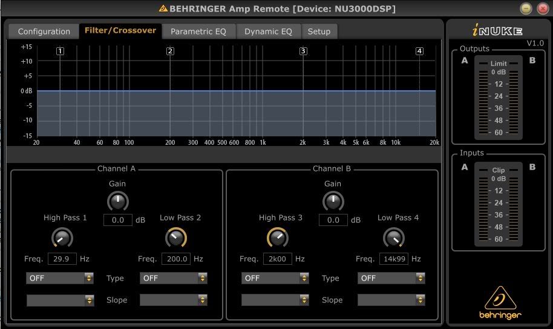The height and width of the screenshot is (329, 553).
Task: Click the '+15' graph axis label
Action: (27, 47)
